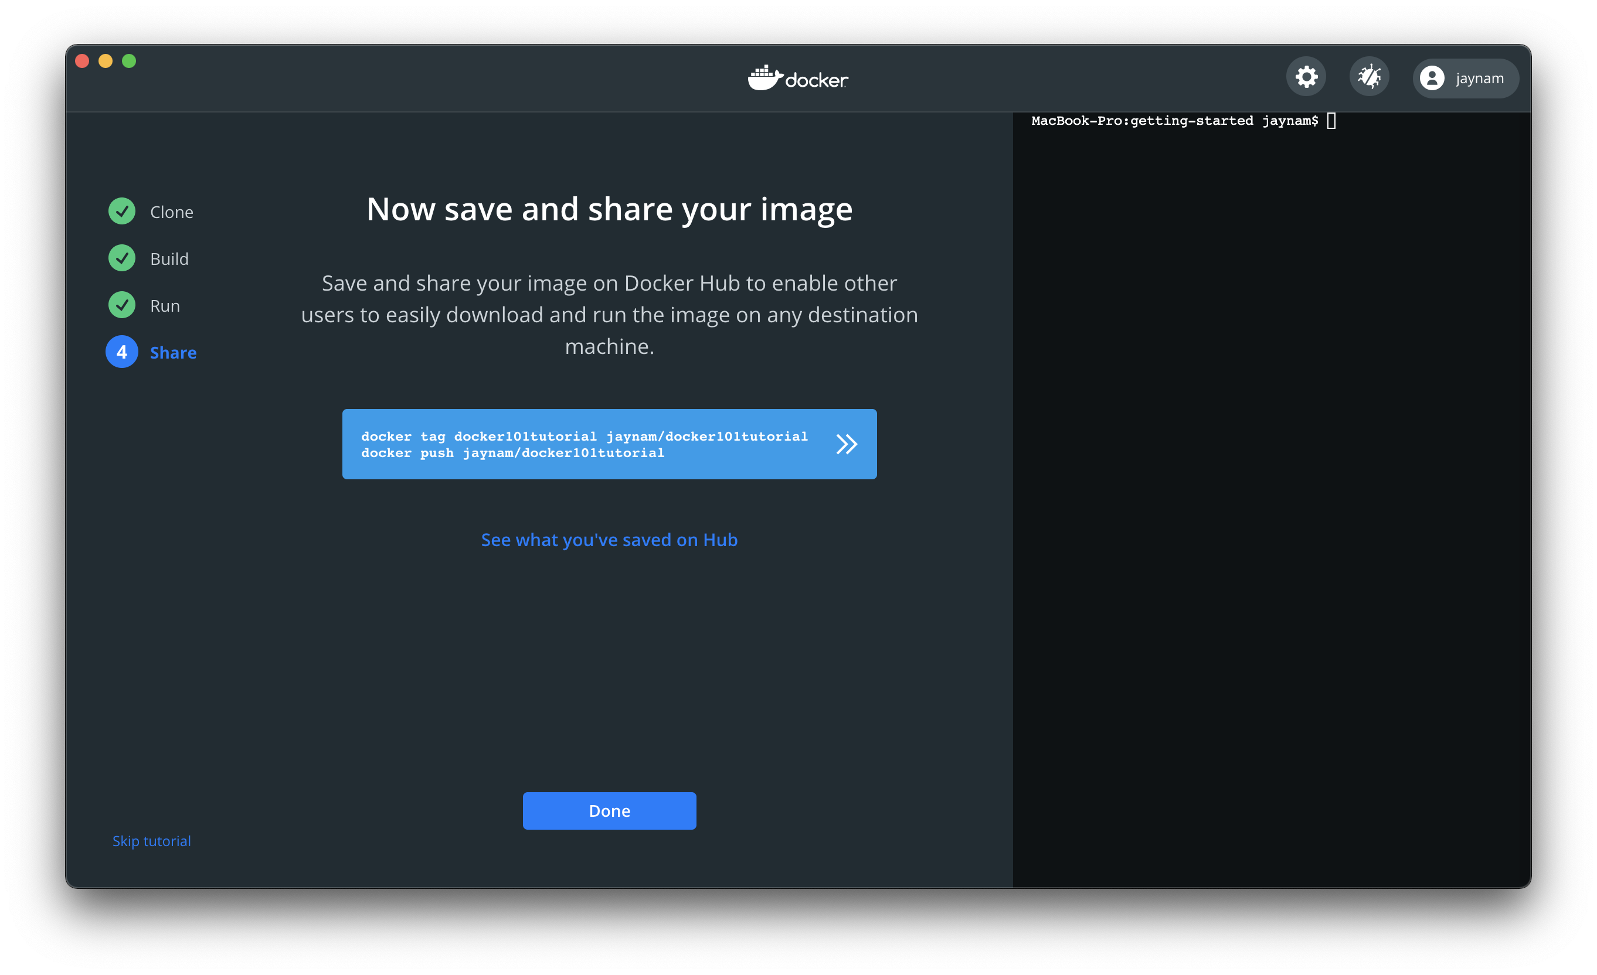Click the step 4 number badge
This screenshot has height=975, width=1597.
(122, 352)
